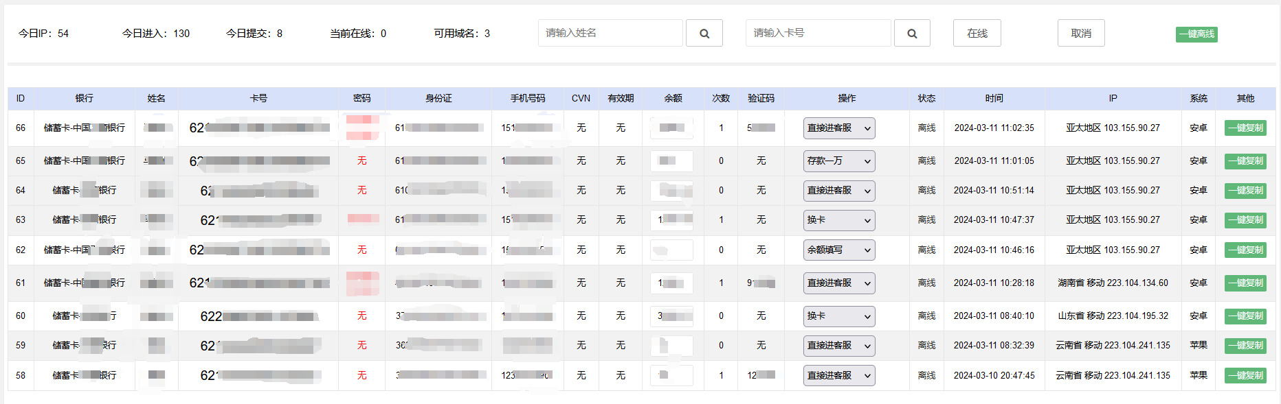Click 一键复制 for row 58

[x=1245, y=376]
